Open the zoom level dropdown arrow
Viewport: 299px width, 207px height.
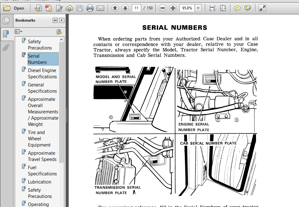tap(198, 8)
